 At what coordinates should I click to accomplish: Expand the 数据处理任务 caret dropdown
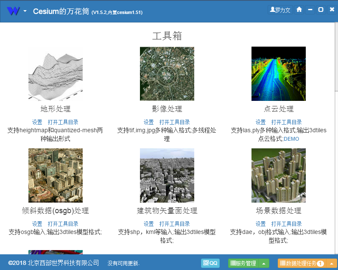click(332, 263)
